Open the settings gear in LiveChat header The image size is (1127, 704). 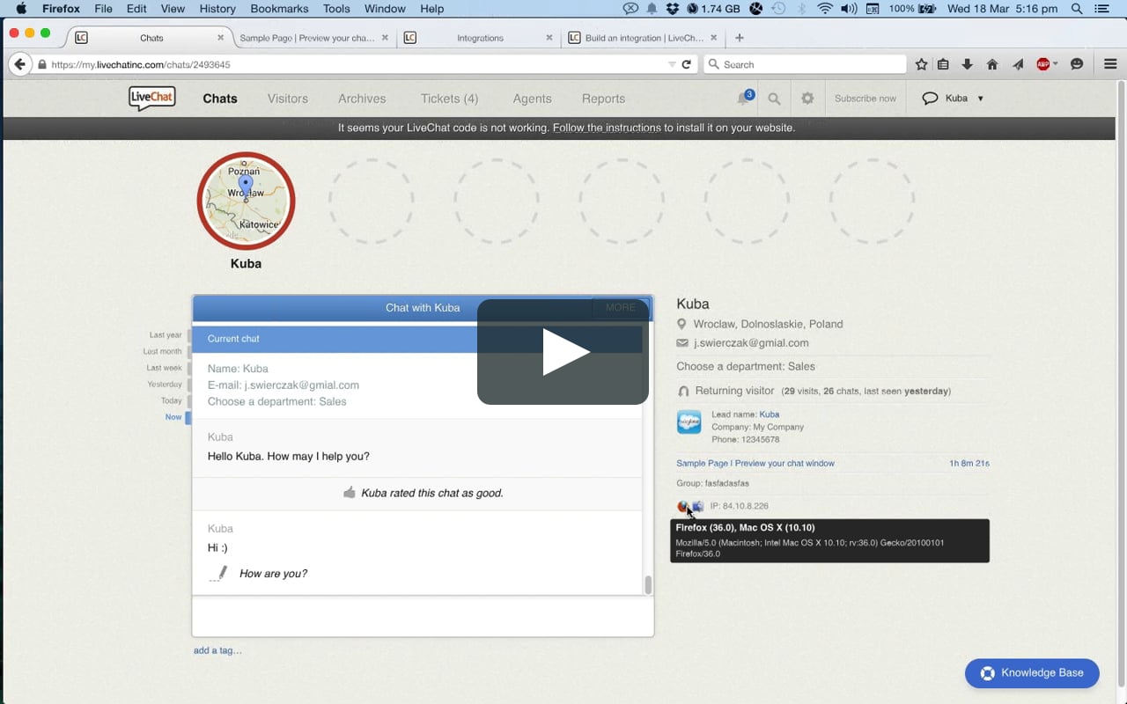(x=807, y=99)
